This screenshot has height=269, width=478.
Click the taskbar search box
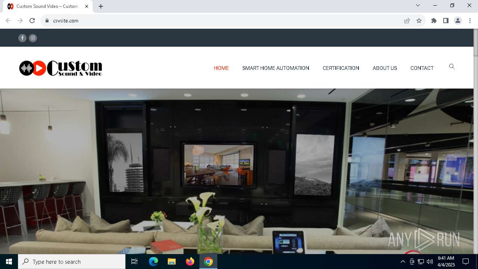click(72, 262)
